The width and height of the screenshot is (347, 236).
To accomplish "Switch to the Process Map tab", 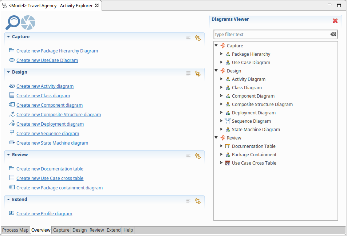I will tap(15, 230).
